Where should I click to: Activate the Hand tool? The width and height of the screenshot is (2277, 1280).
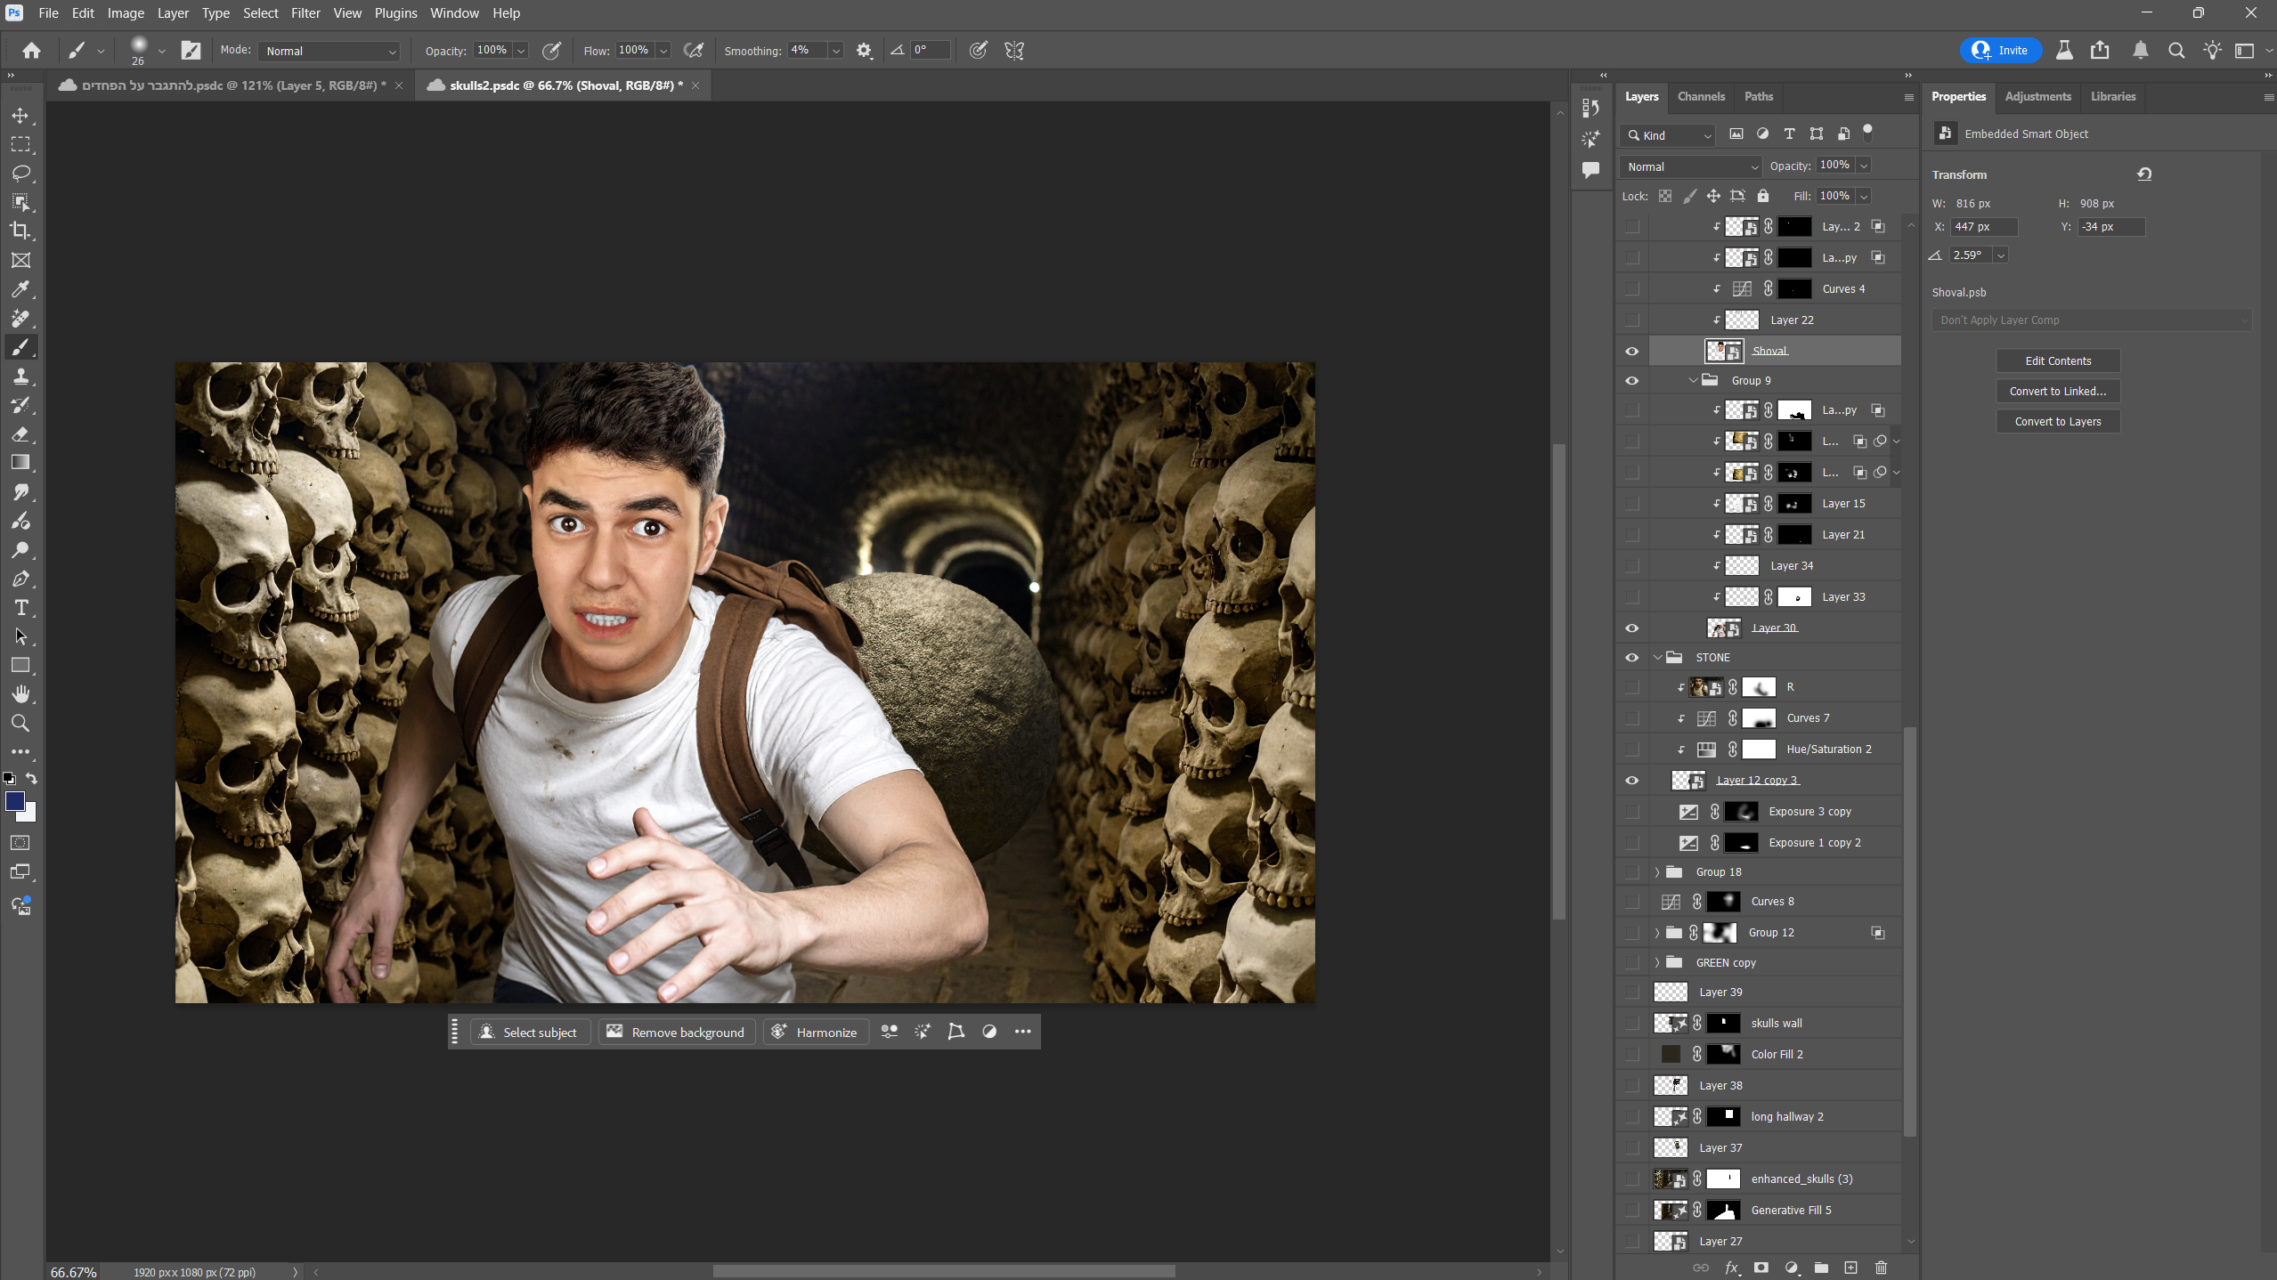[x=20, y=694]
